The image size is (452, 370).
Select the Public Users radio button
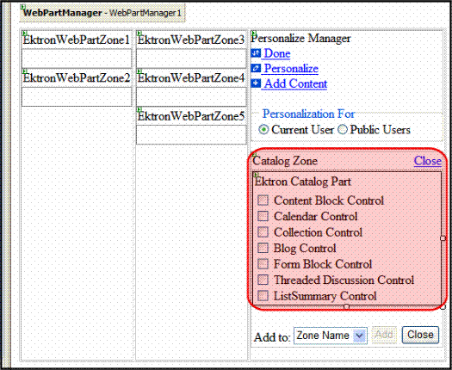(343, 130)
